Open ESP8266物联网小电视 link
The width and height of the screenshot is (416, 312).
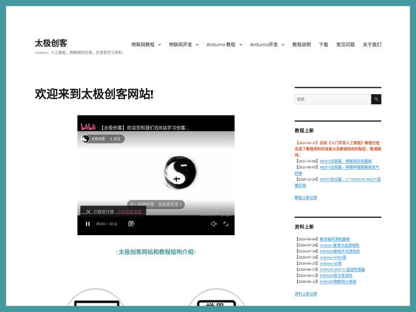coord(338,282)
